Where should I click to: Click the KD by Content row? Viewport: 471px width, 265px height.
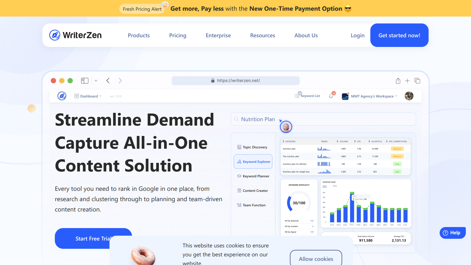299,226
